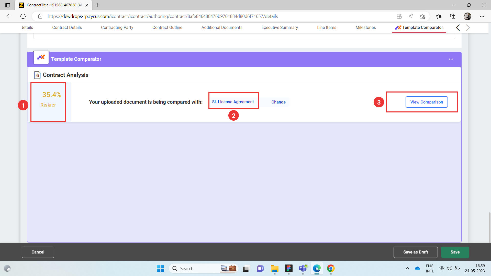Click the green Save button
491x276 pixels.
pos(455,252)
